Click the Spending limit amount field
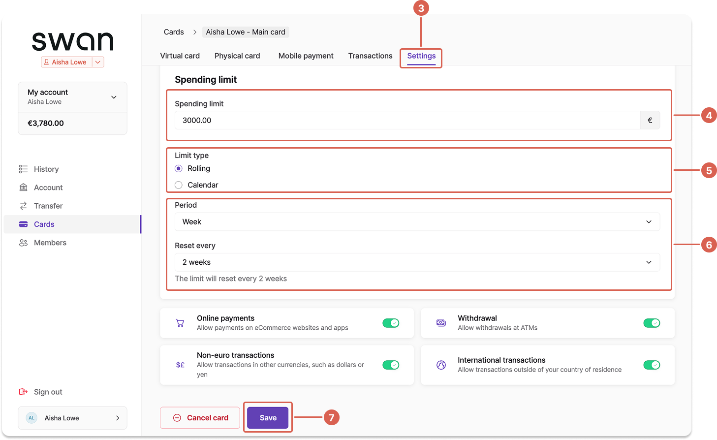 click(x=407, y=120)
